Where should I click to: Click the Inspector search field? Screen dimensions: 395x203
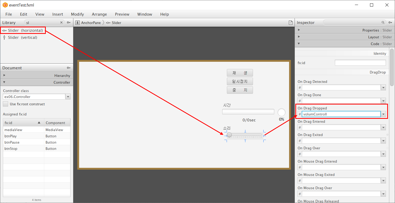(355, 23)
